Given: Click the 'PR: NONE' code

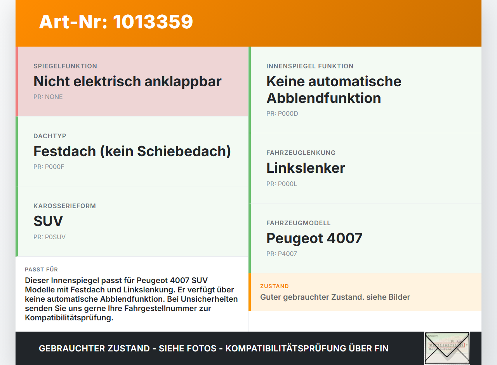Looking at the screenshot, I should point(48,97).
